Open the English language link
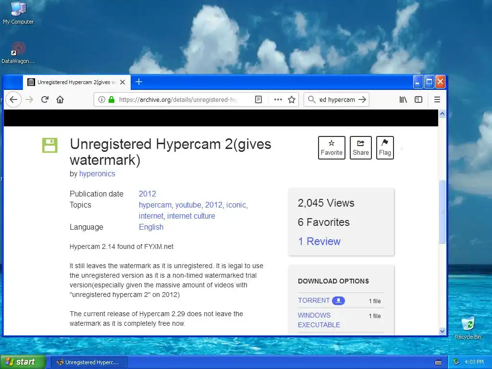The height and width of the screenshot is (369, 492). 151,227
